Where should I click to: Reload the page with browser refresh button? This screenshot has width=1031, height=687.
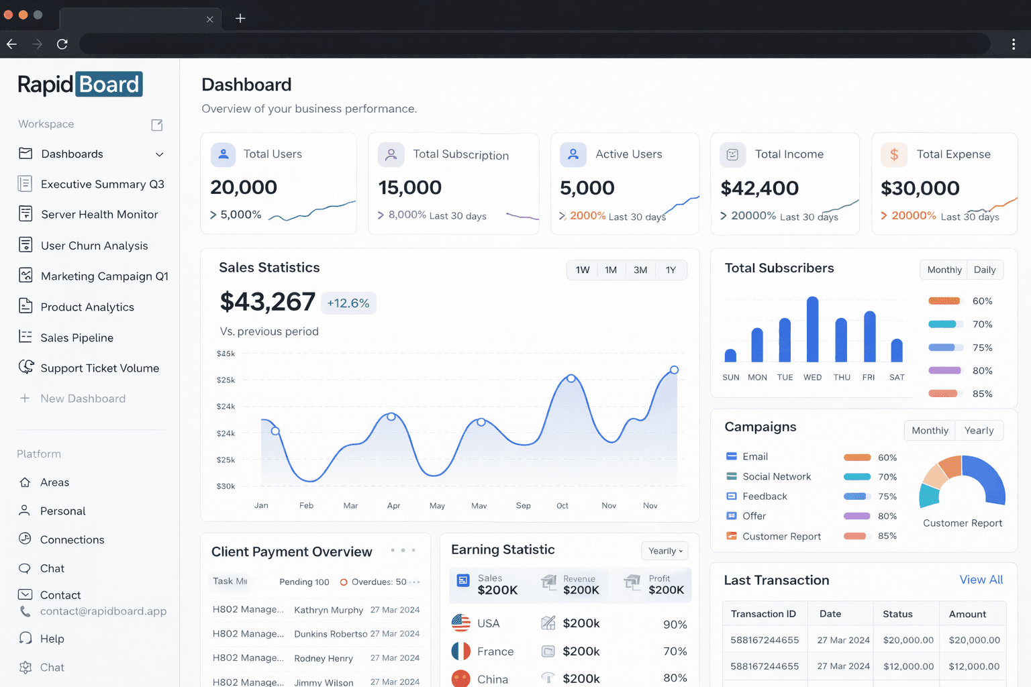click(x=62, y=44)
